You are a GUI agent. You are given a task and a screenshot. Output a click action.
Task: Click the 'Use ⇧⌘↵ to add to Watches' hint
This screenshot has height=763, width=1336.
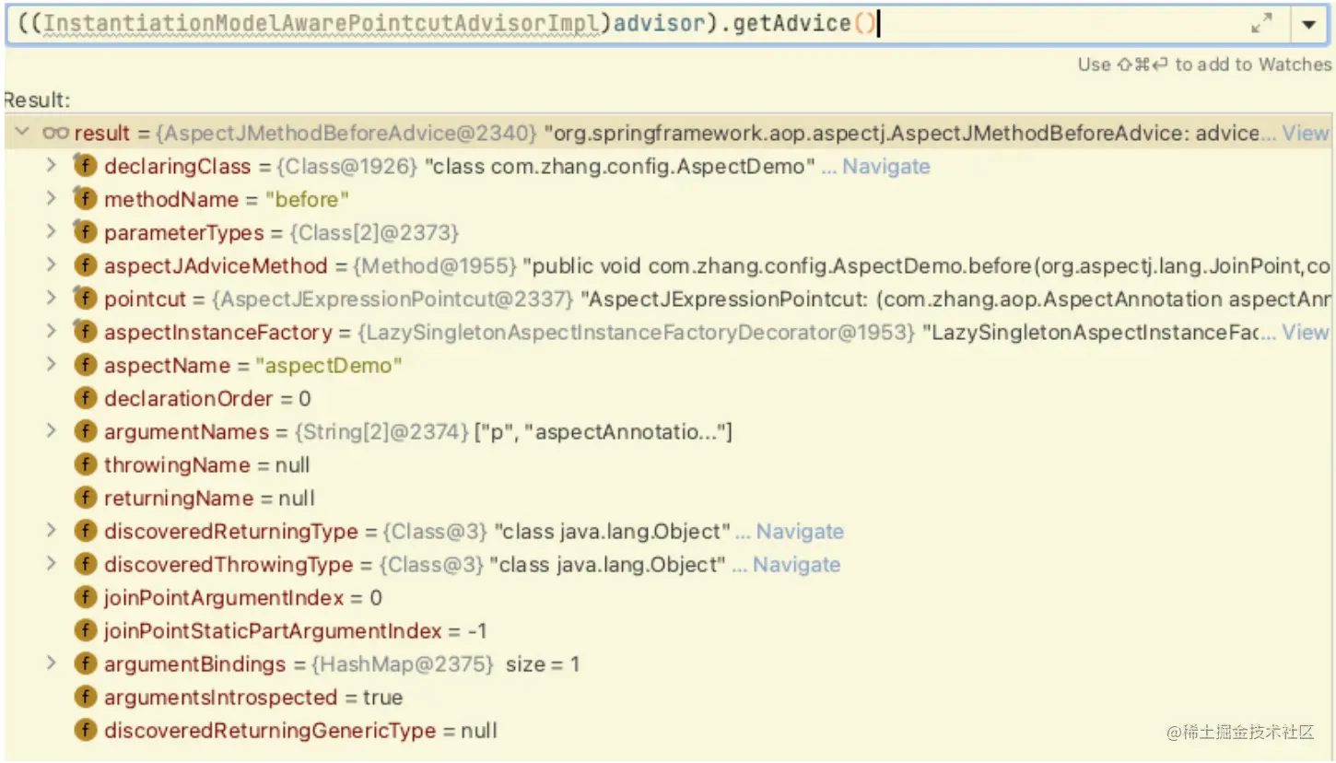pos(1205,65)
